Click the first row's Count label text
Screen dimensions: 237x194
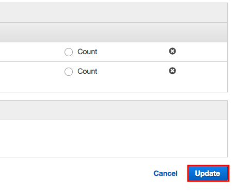pyautogui.click(x=87, y=52)
